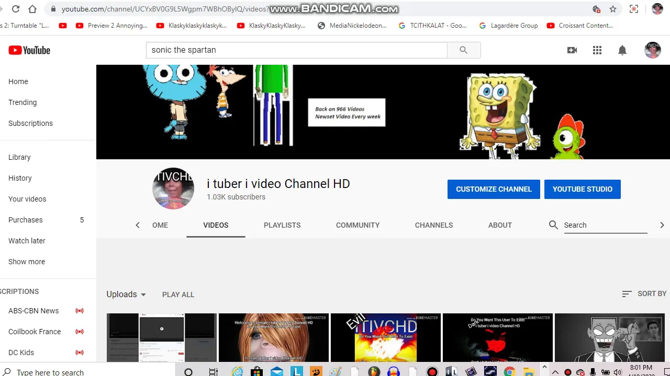
Task: Open Bandicam record icon in taskbar
Action: point(432,372)
